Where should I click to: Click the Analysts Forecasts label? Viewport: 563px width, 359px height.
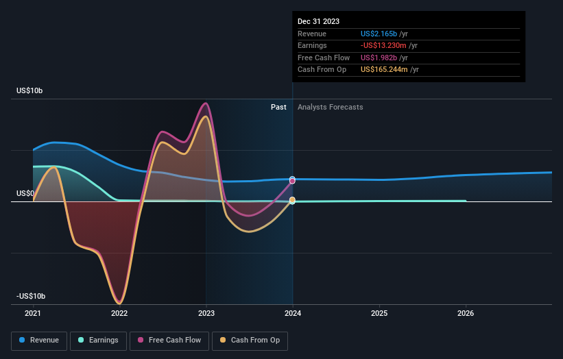click(330, 107)
